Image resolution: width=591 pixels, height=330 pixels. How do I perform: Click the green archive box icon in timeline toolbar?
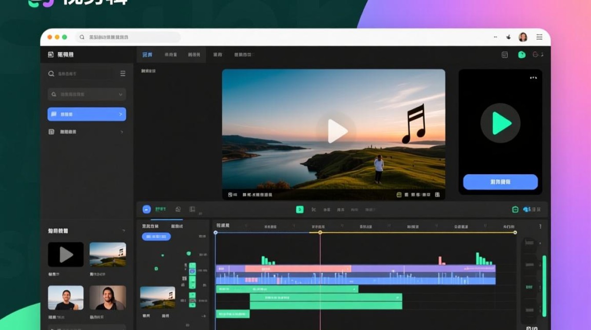click(x=515, y=209)
